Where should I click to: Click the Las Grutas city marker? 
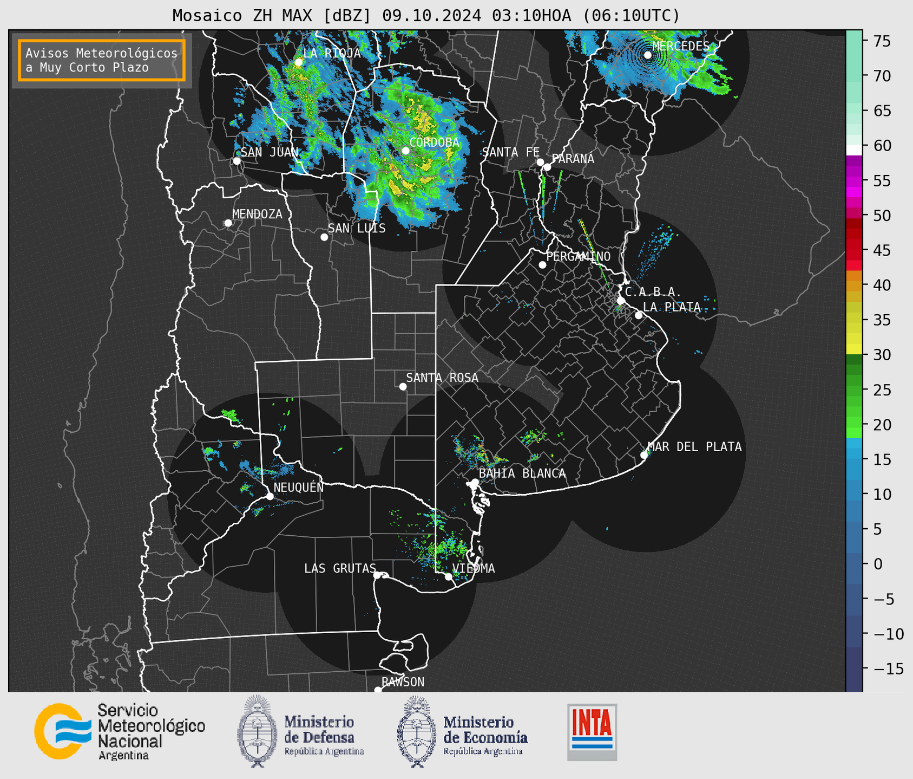[x=377, y=575]
